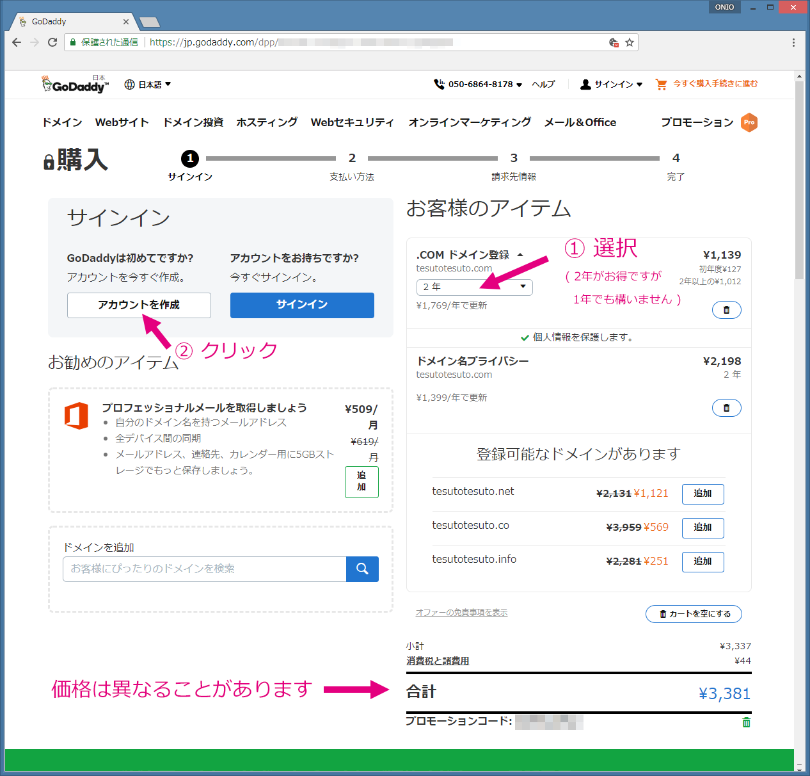Delete the domain name privacy item
810x776 pixels.
[726, 408]
